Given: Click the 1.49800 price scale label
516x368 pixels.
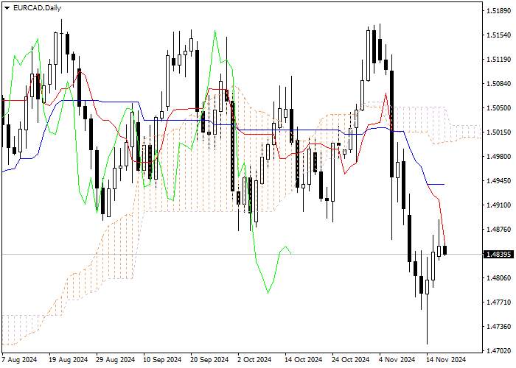Looking at the screenshot, I should tap(498, 156).
